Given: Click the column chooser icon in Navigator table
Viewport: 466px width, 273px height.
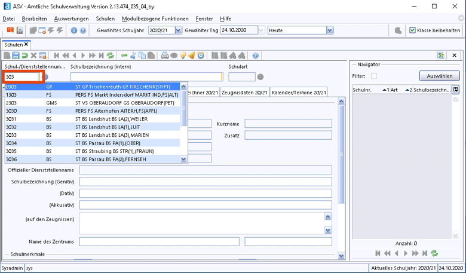Looking at the screenshot, I should click(455, 90).
